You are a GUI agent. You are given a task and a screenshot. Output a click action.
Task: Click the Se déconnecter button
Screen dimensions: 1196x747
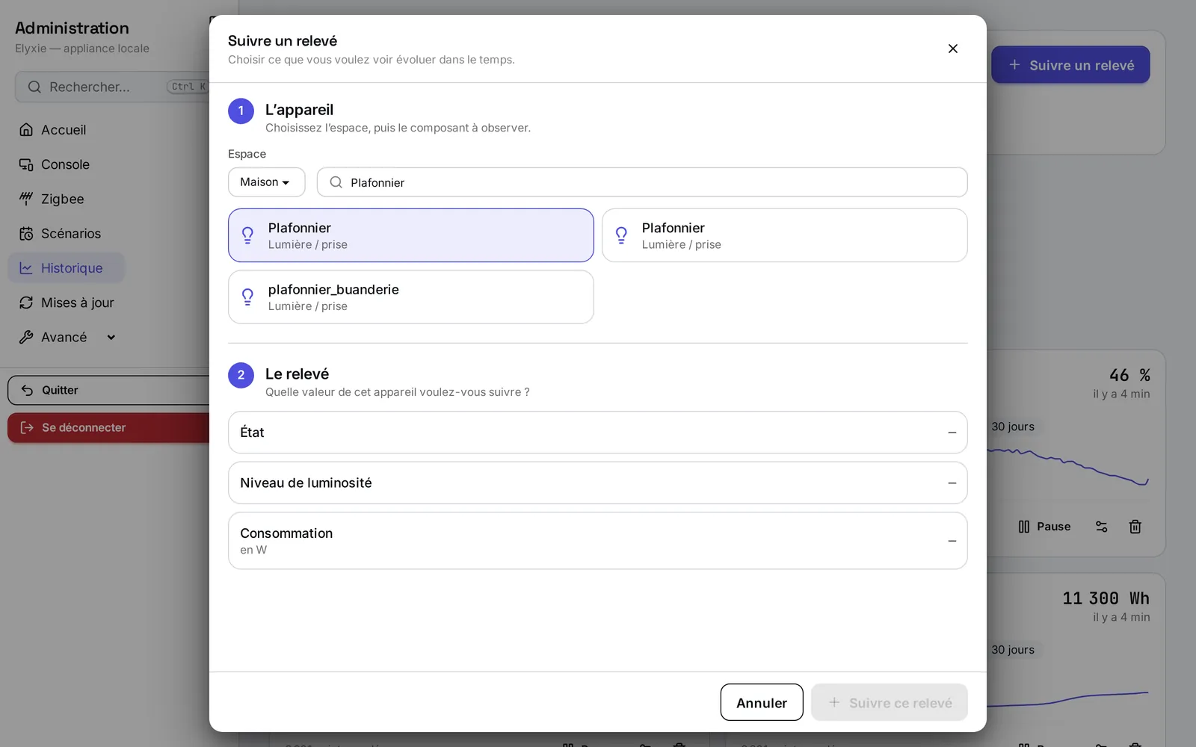(x=108, y=427)
